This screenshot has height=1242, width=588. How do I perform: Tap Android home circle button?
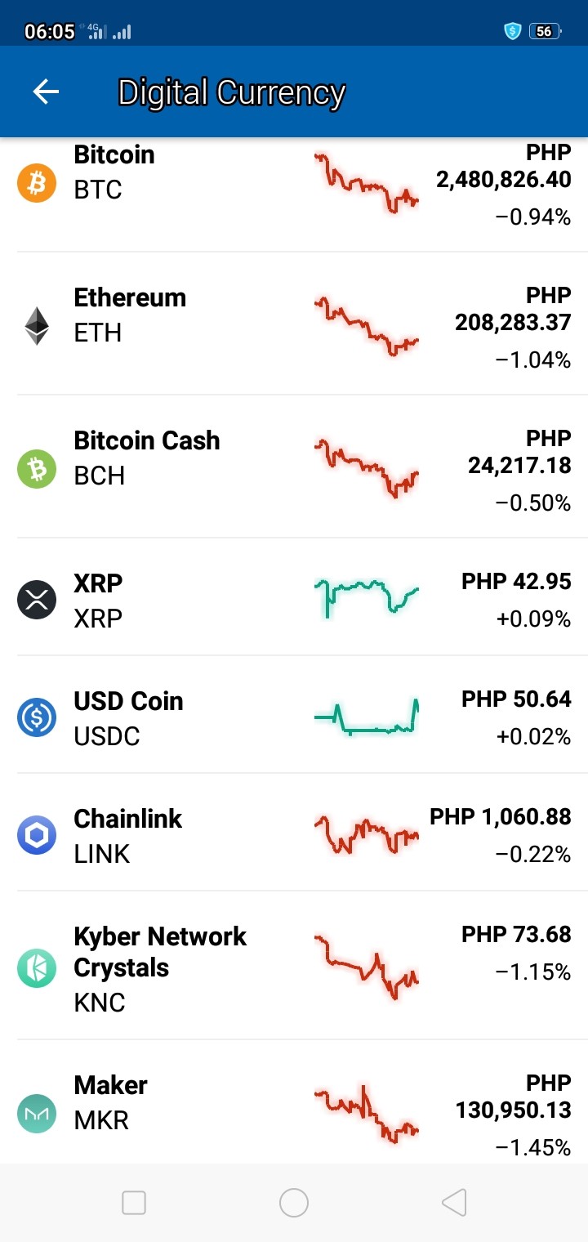point(294,1202)
